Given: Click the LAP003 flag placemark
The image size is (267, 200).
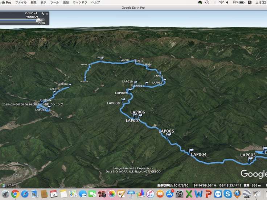Looking at the screenshot, I should point(250,159).
